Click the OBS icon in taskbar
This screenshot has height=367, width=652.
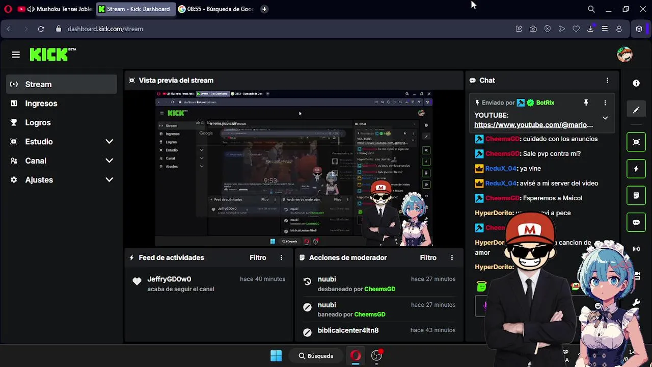377,356
